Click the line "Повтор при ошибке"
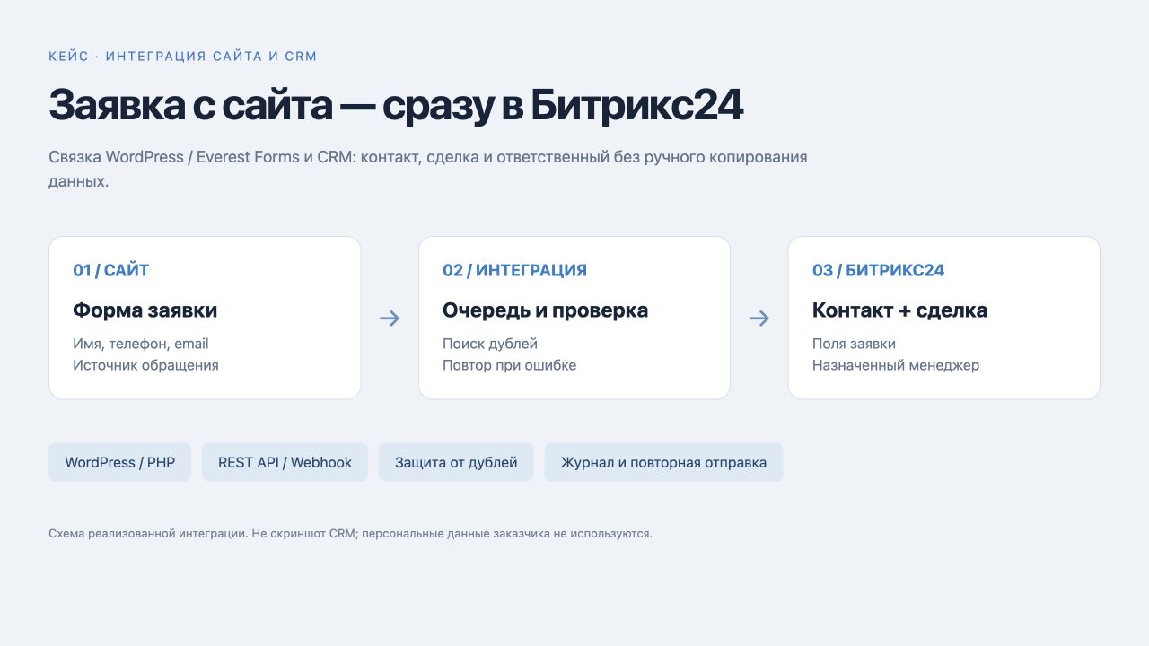 pyautogui.click(x=509, y=365)
